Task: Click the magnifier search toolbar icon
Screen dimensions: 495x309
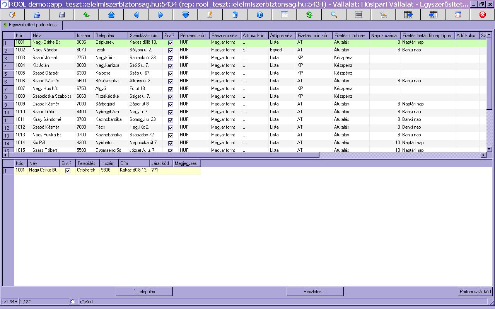Action: click(334, 15)
